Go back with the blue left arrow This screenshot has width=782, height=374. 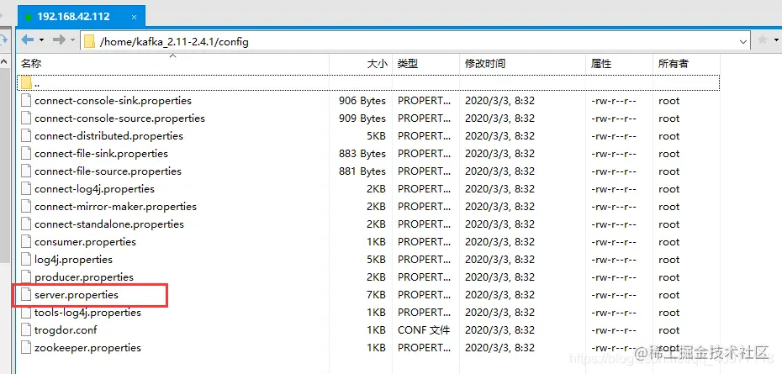28,40
